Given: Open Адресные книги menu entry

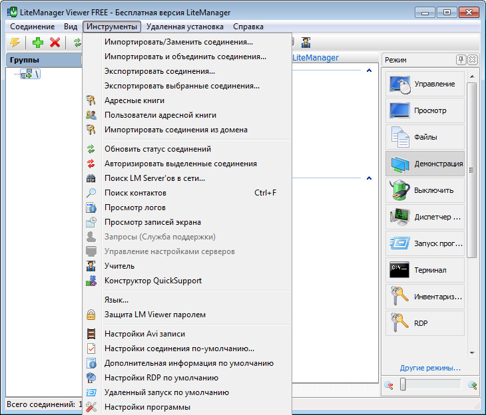Looking at the screenshot, I should (187, 100).
